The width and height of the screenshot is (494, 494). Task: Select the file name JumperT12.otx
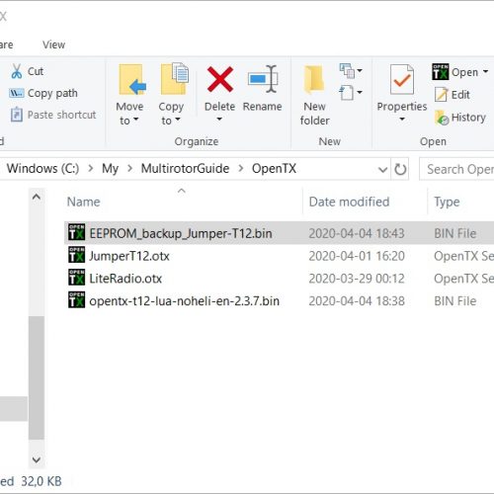pyautogui.click(x=129, y=256)
